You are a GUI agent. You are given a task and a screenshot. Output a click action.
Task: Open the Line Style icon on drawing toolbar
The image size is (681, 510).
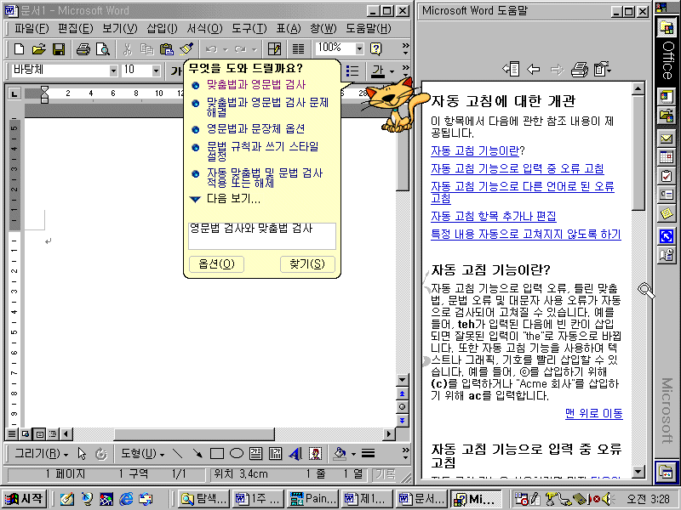click(369, 454)
